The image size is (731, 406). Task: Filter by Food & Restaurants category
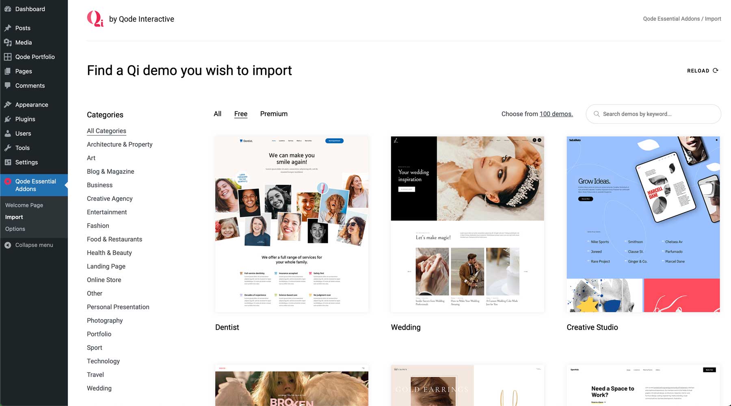click(x=115, y=240)
